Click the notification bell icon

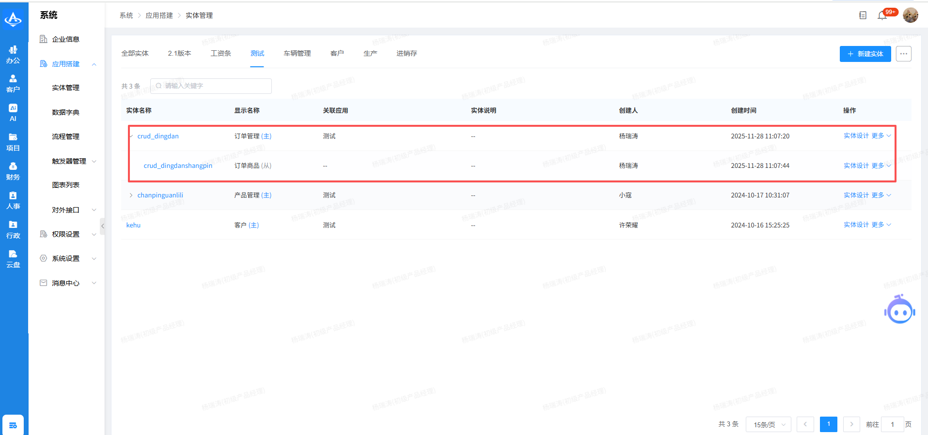tap(882, 15)
